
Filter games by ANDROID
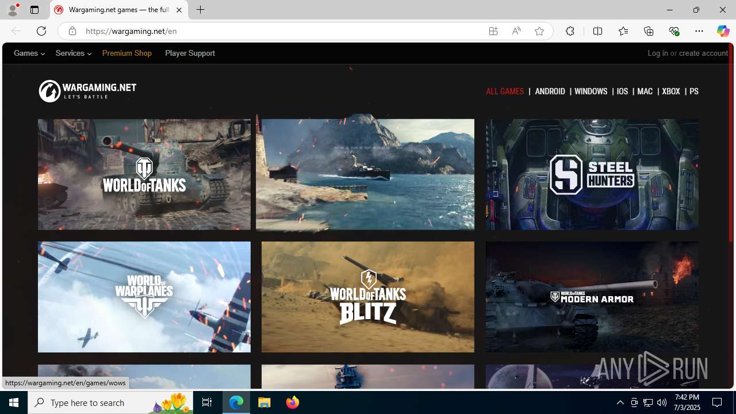pyautogui.click(x=550, y=91)
